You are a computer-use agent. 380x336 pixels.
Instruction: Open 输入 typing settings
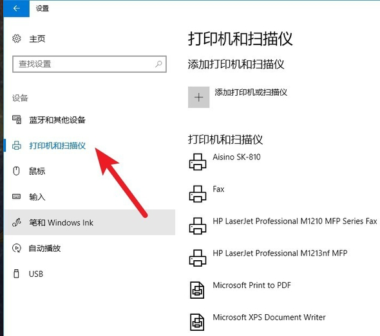(x=37, y=197)
